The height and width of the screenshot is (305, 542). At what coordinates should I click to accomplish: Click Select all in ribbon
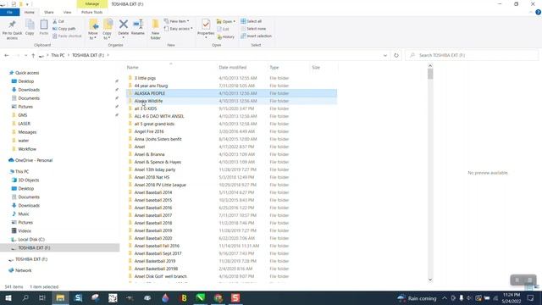[x=252, y=21]
